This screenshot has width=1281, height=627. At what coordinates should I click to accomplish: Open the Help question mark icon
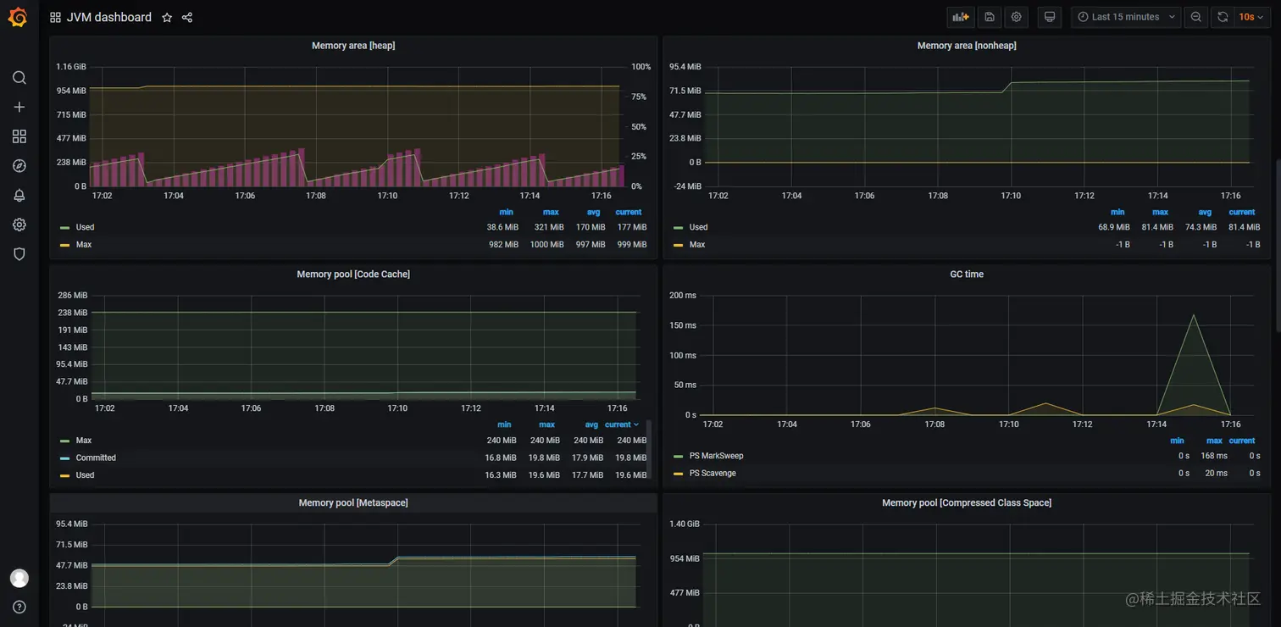point(19,607)
